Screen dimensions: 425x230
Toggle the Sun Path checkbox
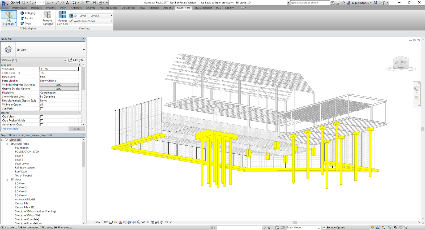pos(42,109)
